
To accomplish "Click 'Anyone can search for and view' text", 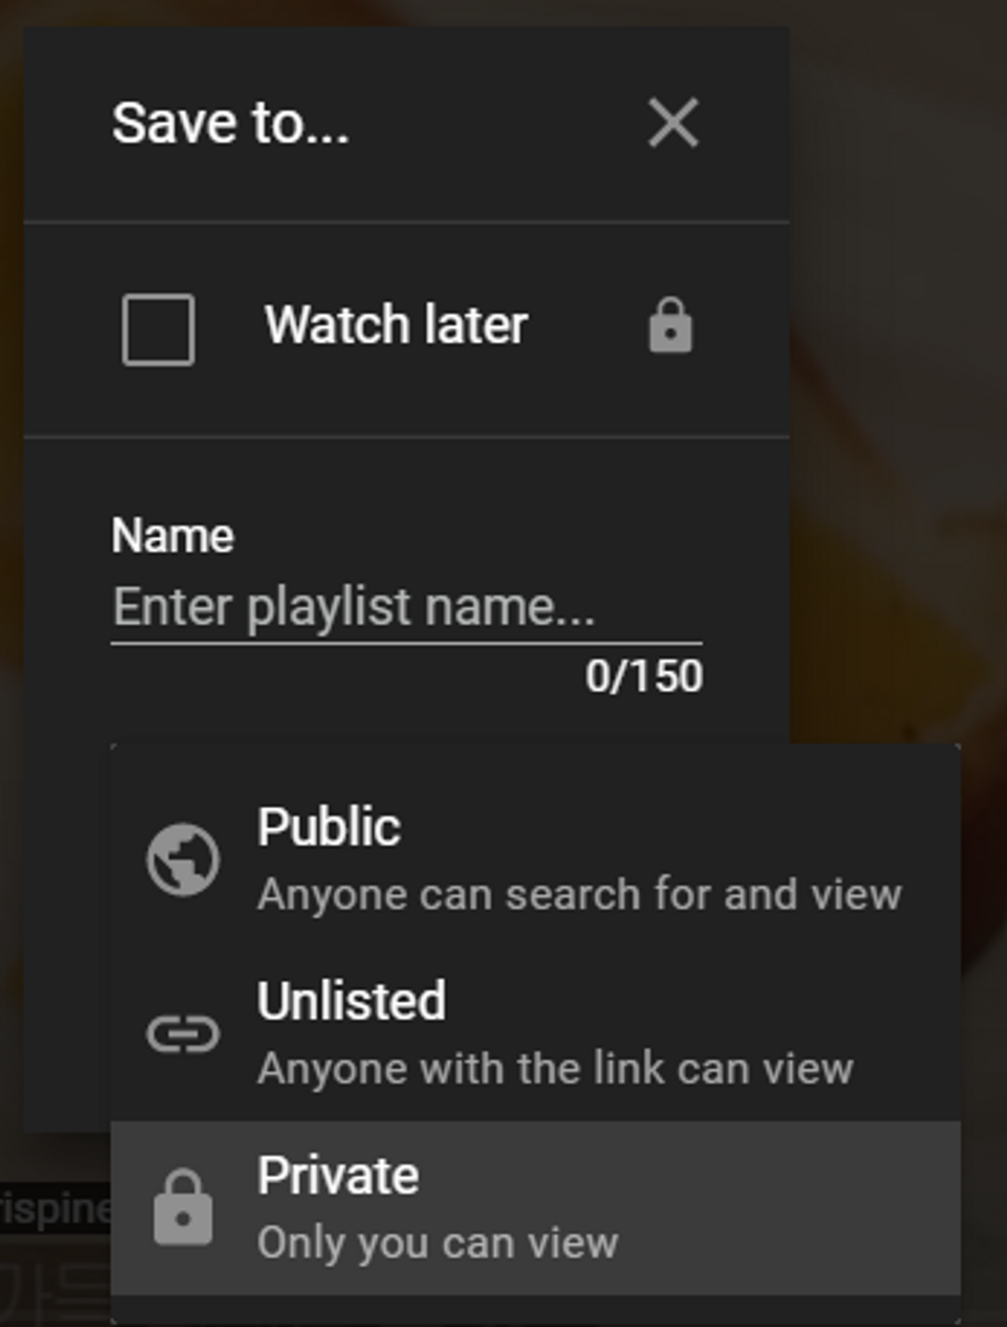I will [580, 895].
